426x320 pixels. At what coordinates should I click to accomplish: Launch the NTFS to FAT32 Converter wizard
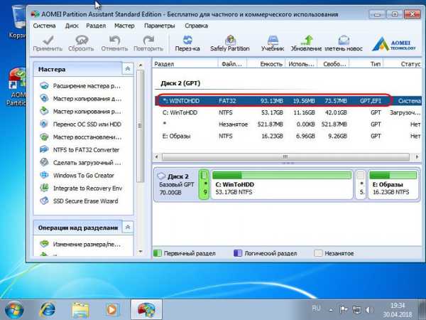(85, 150)
